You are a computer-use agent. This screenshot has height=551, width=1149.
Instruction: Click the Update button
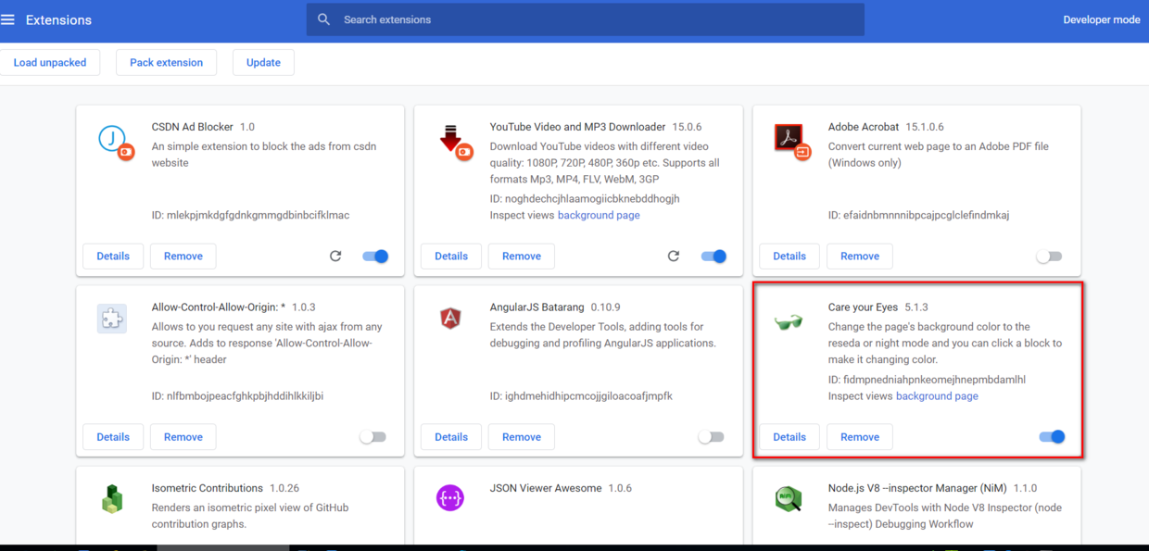tap(263, 63)
